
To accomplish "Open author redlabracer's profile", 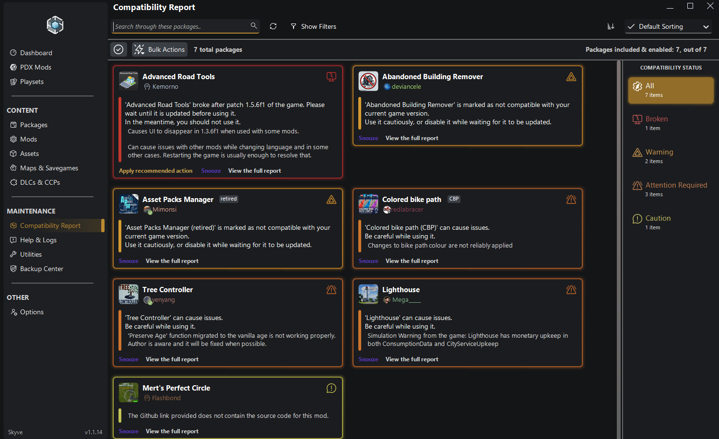I will pos(403,210).
